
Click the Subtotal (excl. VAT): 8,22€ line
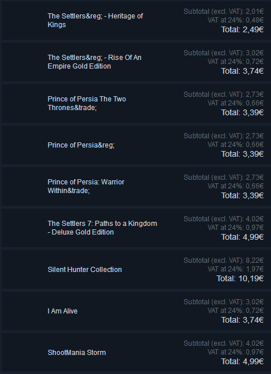pos(224,260)
